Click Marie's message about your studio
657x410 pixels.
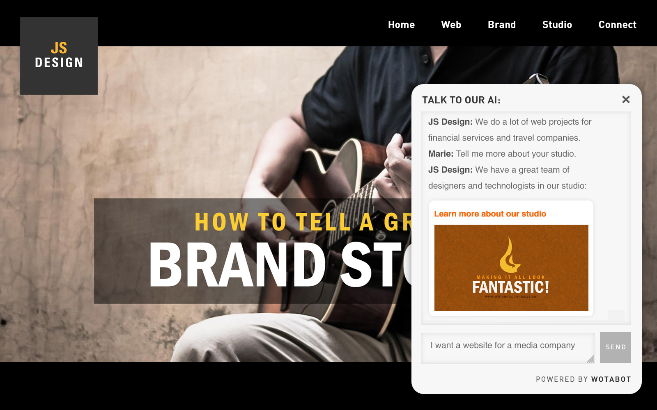tap(502, 154)
